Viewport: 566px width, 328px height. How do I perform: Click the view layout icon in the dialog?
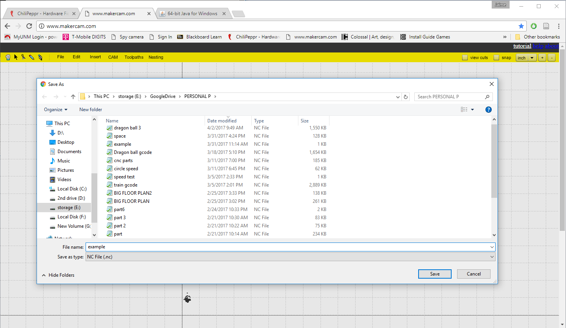[464, 110]
